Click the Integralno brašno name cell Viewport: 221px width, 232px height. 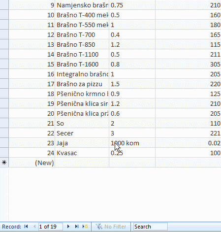pyautogui.click(x=82, y=74)
